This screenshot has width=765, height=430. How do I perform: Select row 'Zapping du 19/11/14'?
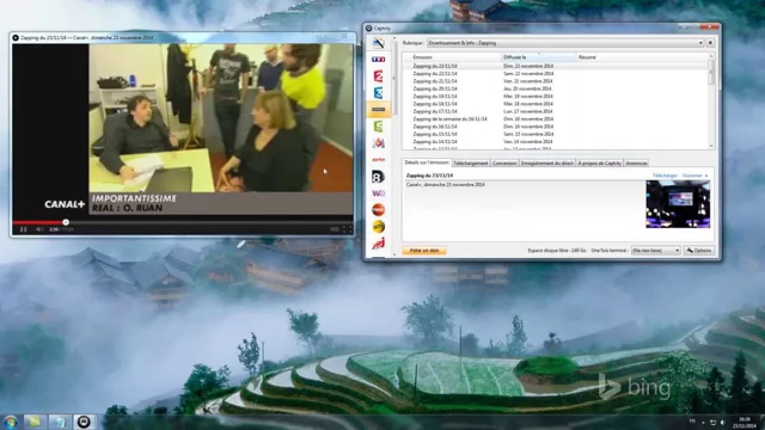click(x=555, y=96)
